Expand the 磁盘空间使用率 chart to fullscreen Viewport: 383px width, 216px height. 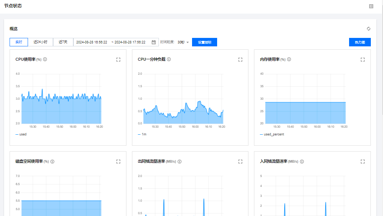(118, 162)
